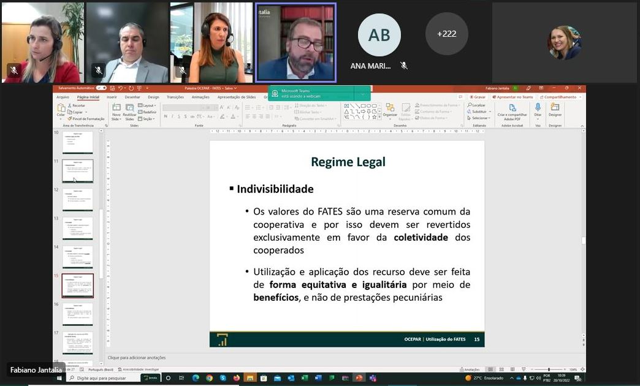Viewport: 640px width, 386px height.
Task: Open the Transições ribbon tab
Action: click(175, 97)
